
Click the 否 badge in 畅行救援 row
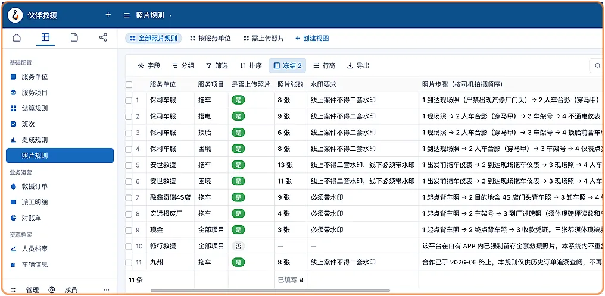point(238,246)
